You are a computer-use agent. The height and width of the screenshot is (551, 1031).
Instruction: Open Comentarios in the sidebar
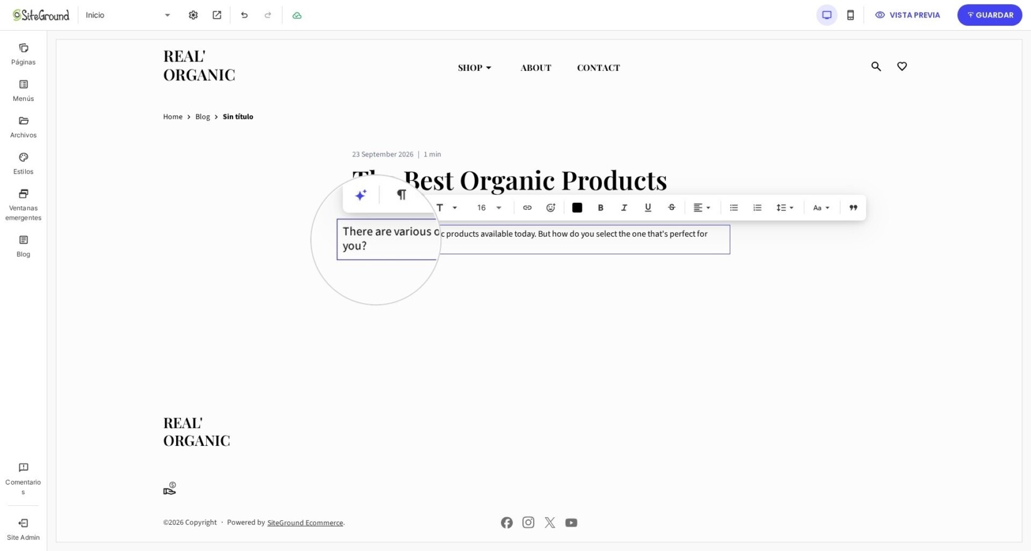click(23, 479)
